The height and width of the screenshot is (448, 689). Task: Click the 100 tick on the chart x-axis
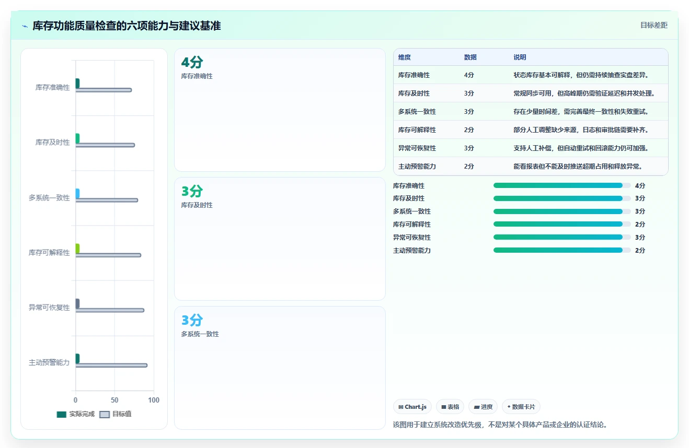(154, 400)
